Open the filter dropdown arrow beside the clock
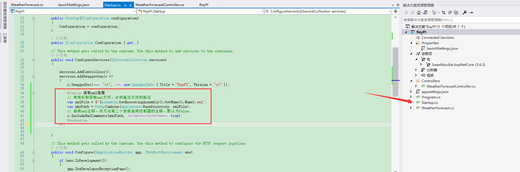520x172 pixels. (439, 13)
